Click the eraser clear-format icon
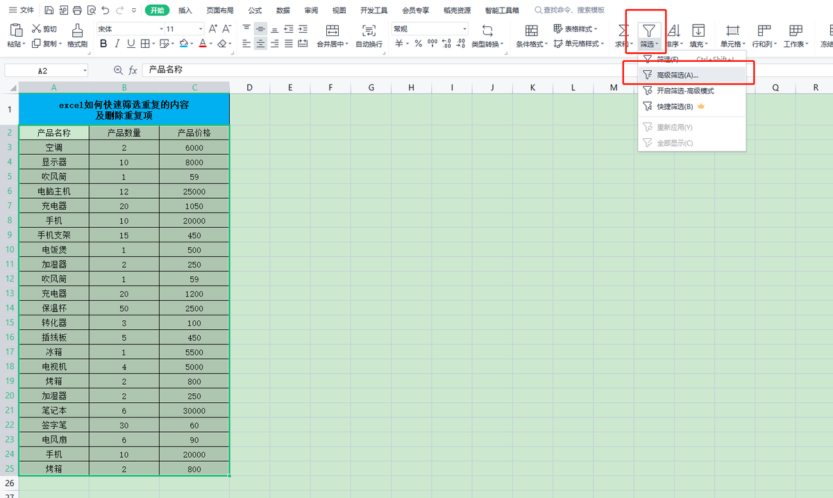 222,43
